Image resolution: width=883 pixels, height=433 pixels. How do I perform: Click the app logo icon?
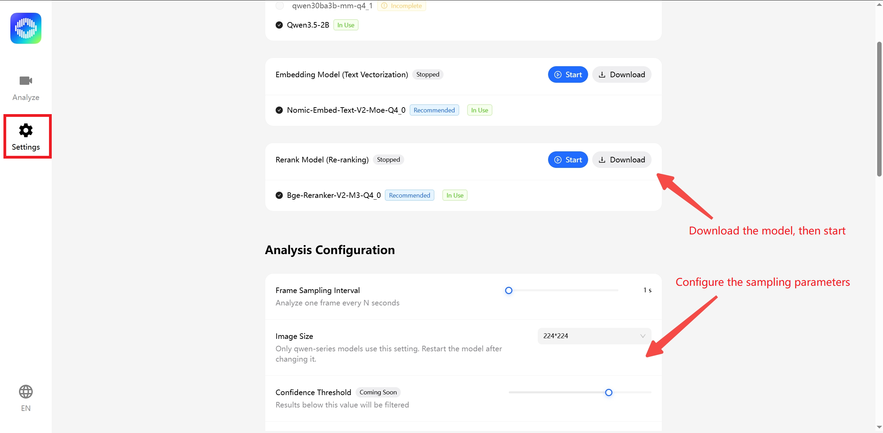[26, 28]
